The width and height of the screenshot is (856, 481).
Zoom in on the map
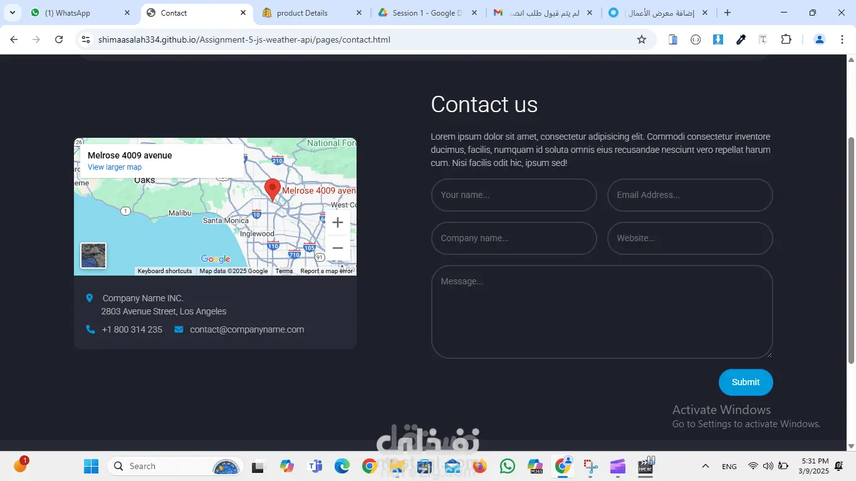coord(338,222)
